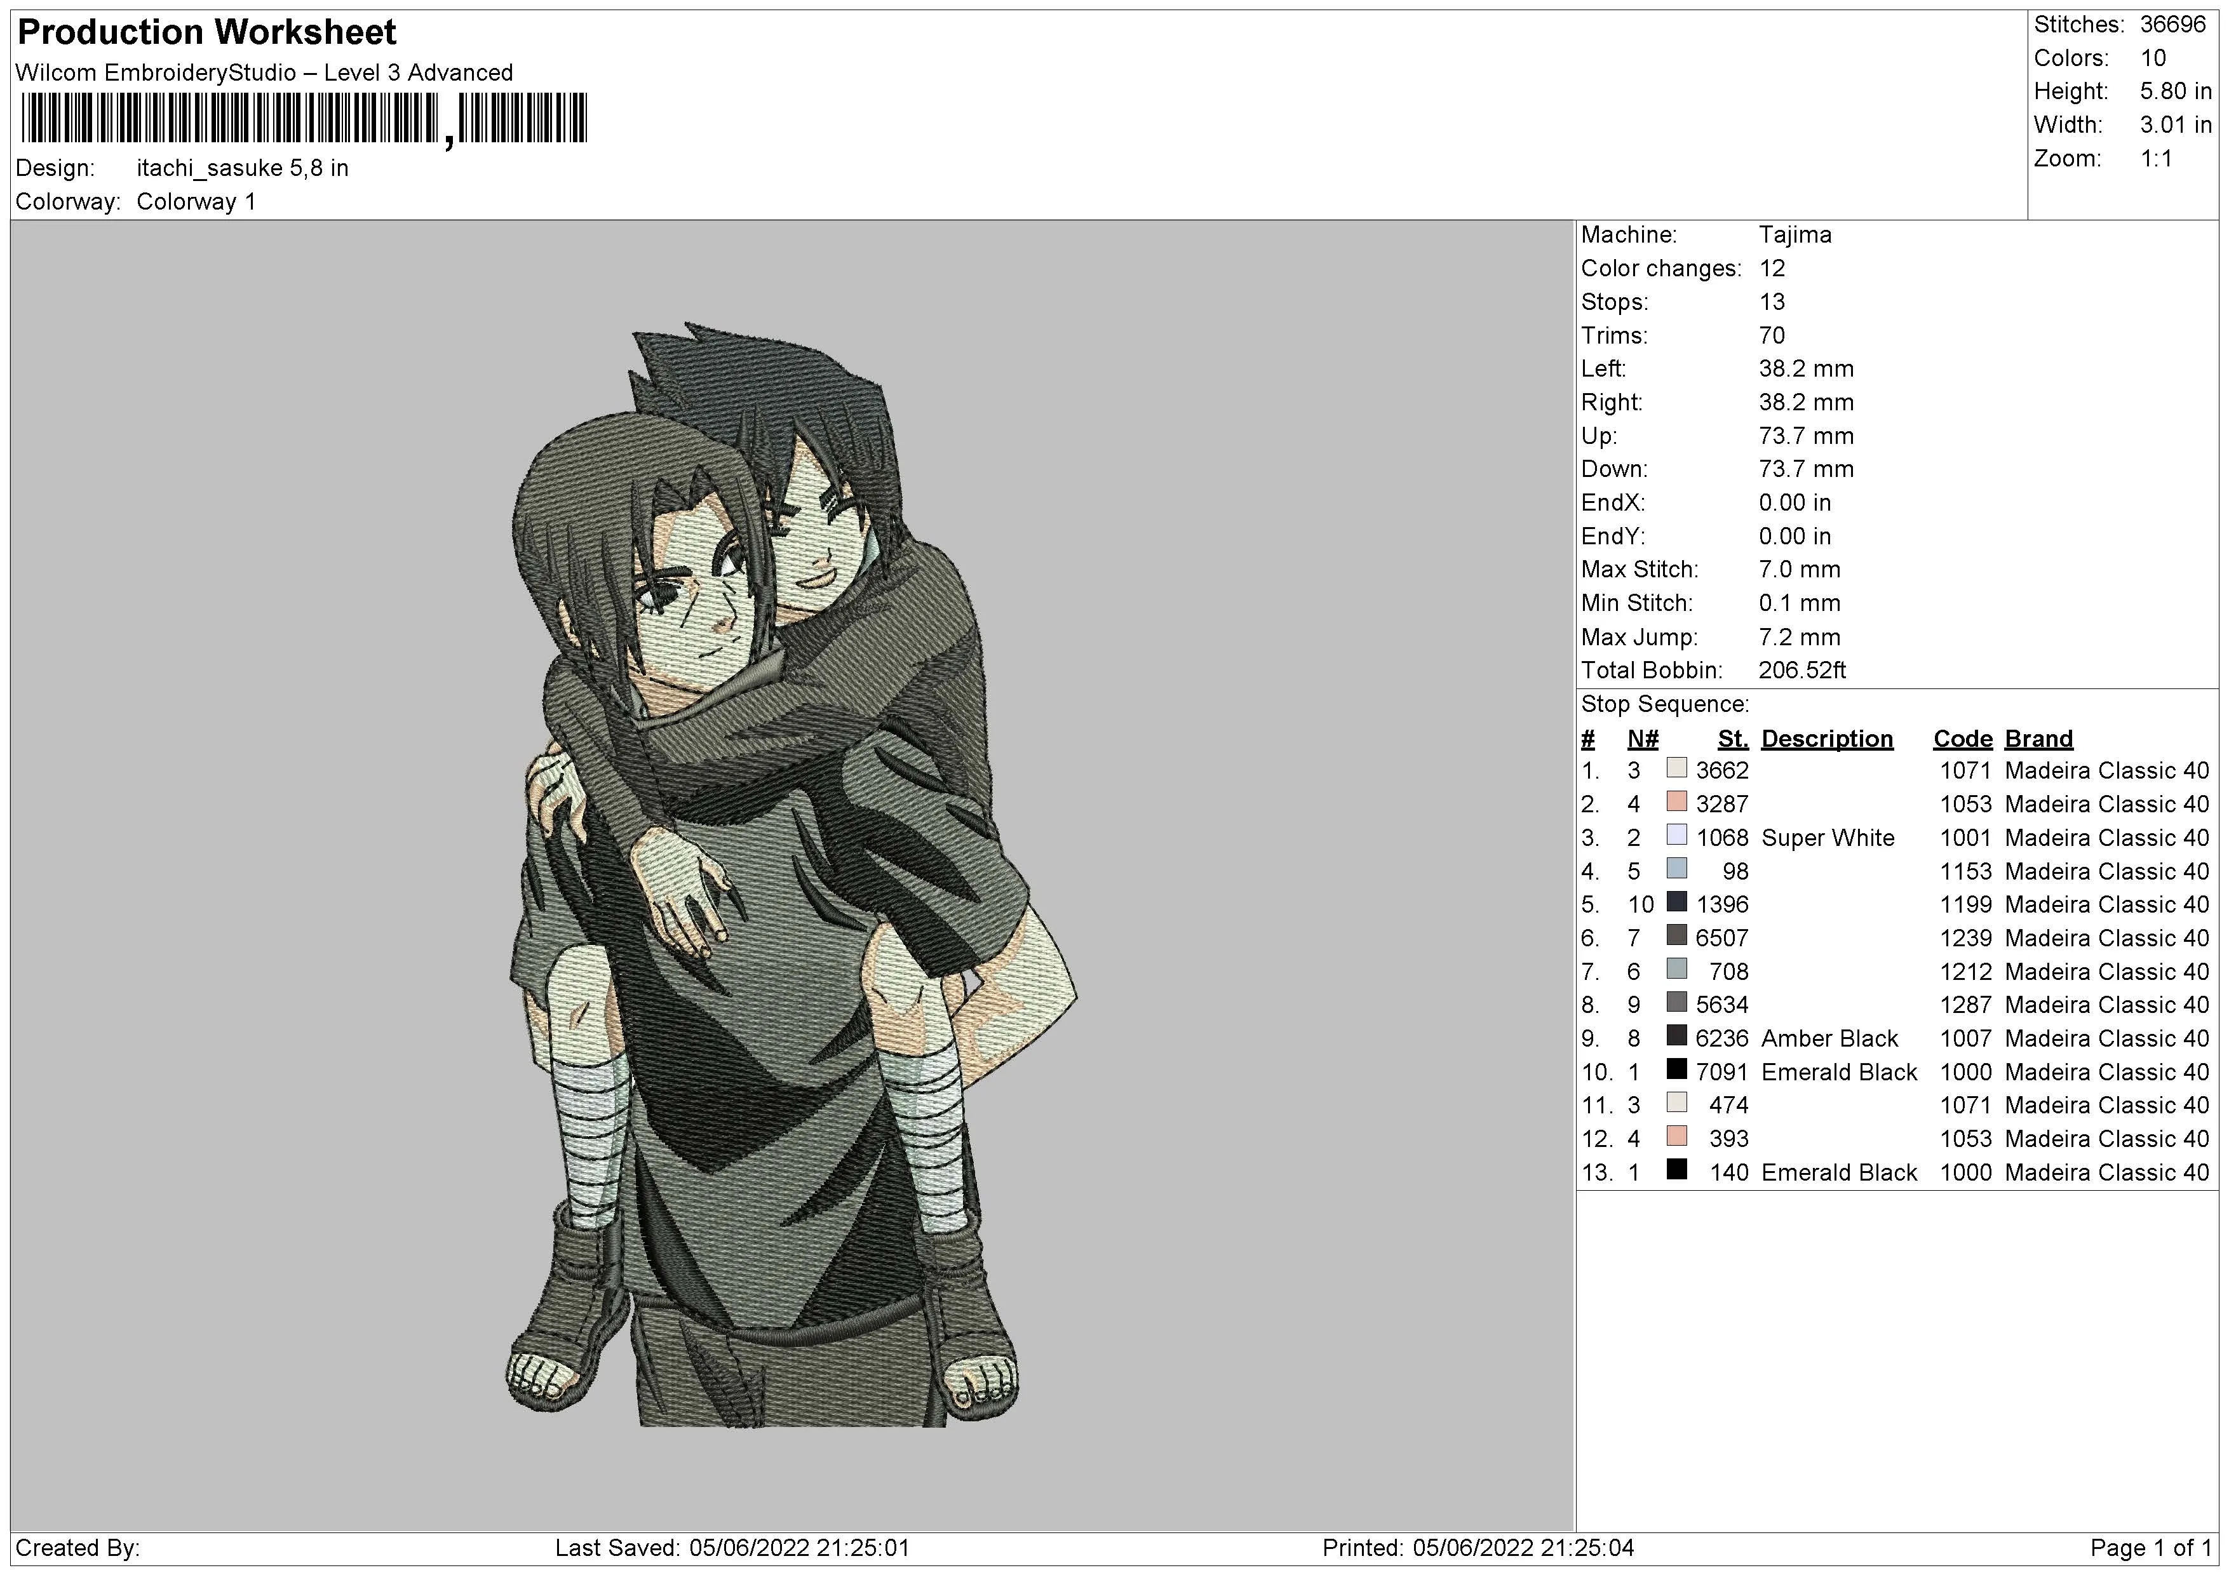Viewport: 2229px width, 1575px height.
Task: Click the Up value '73.7 mm'
Action: coord(1806,436)
